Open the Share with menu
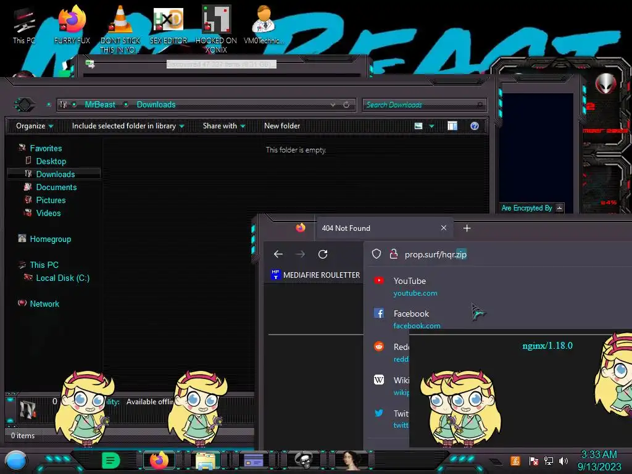 coord(224,126)
